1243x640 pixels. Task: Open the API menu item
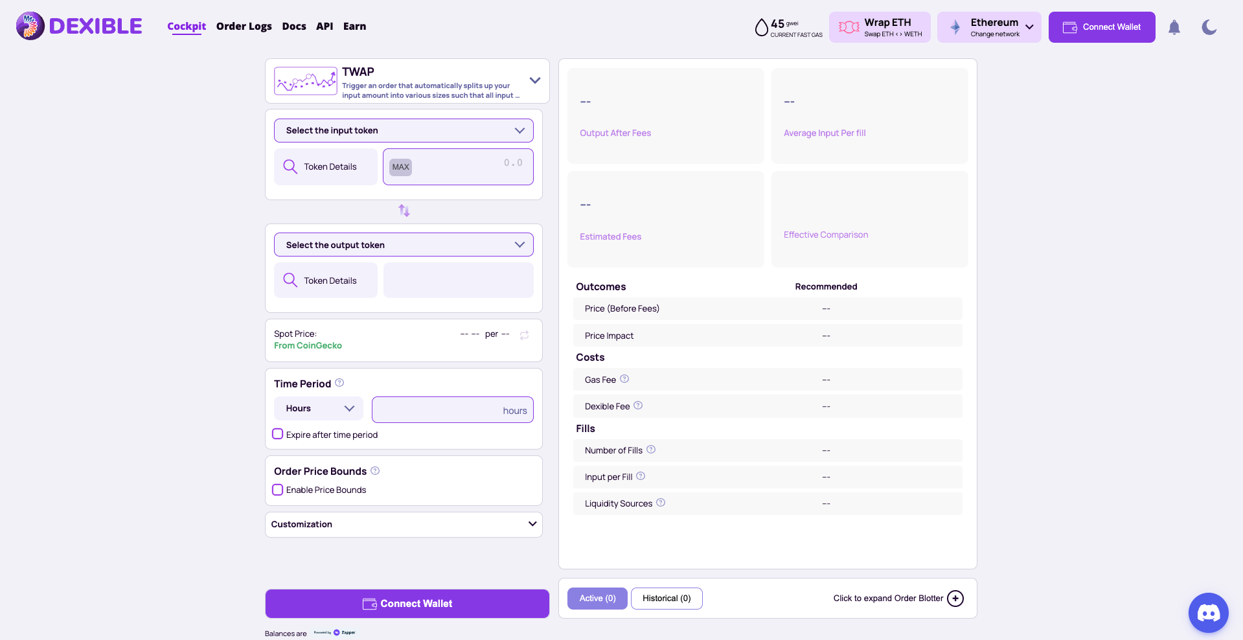pyautogui.click(x=325, y=27)
